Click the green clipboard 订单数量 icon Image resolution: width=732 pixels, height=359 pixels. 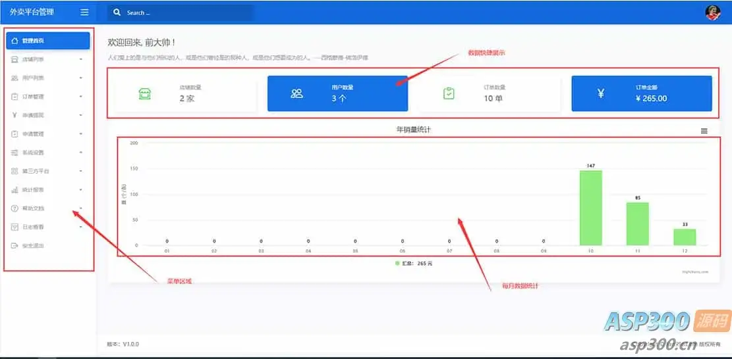tap(449, 93)
